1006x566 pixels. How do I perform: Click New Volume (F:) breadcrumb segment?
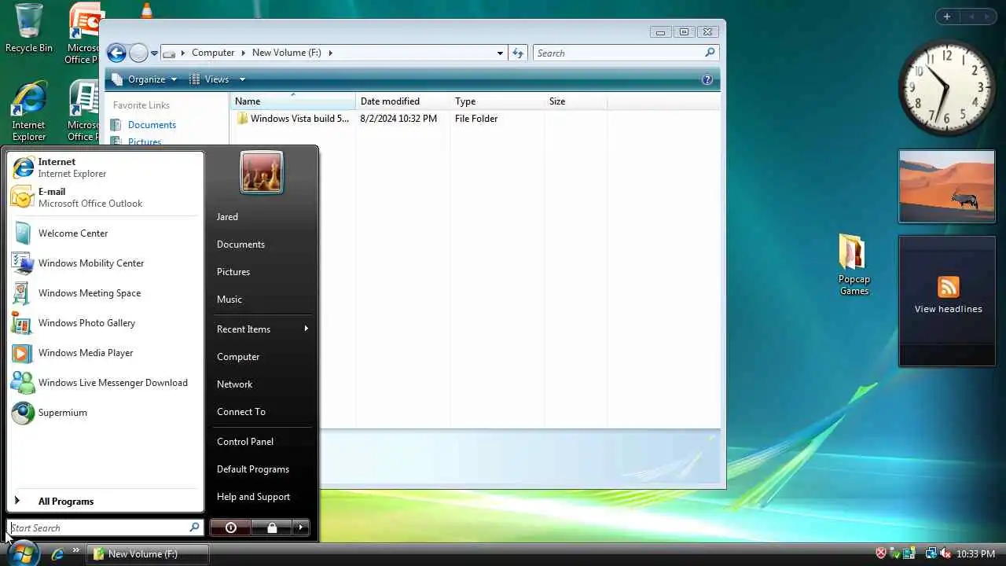(x=287, y=53)
